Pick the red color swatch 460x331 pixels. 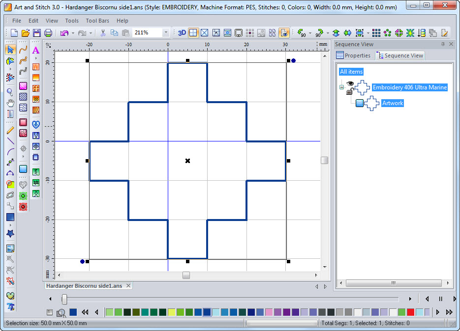pyautogui.click(x=410, y=312)
